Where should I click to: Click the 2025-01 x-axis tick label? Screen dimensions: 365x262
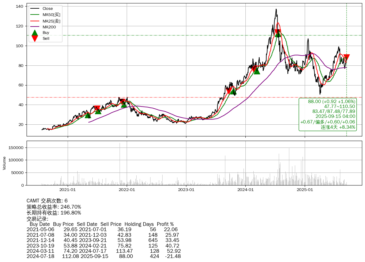coord(305,190)
